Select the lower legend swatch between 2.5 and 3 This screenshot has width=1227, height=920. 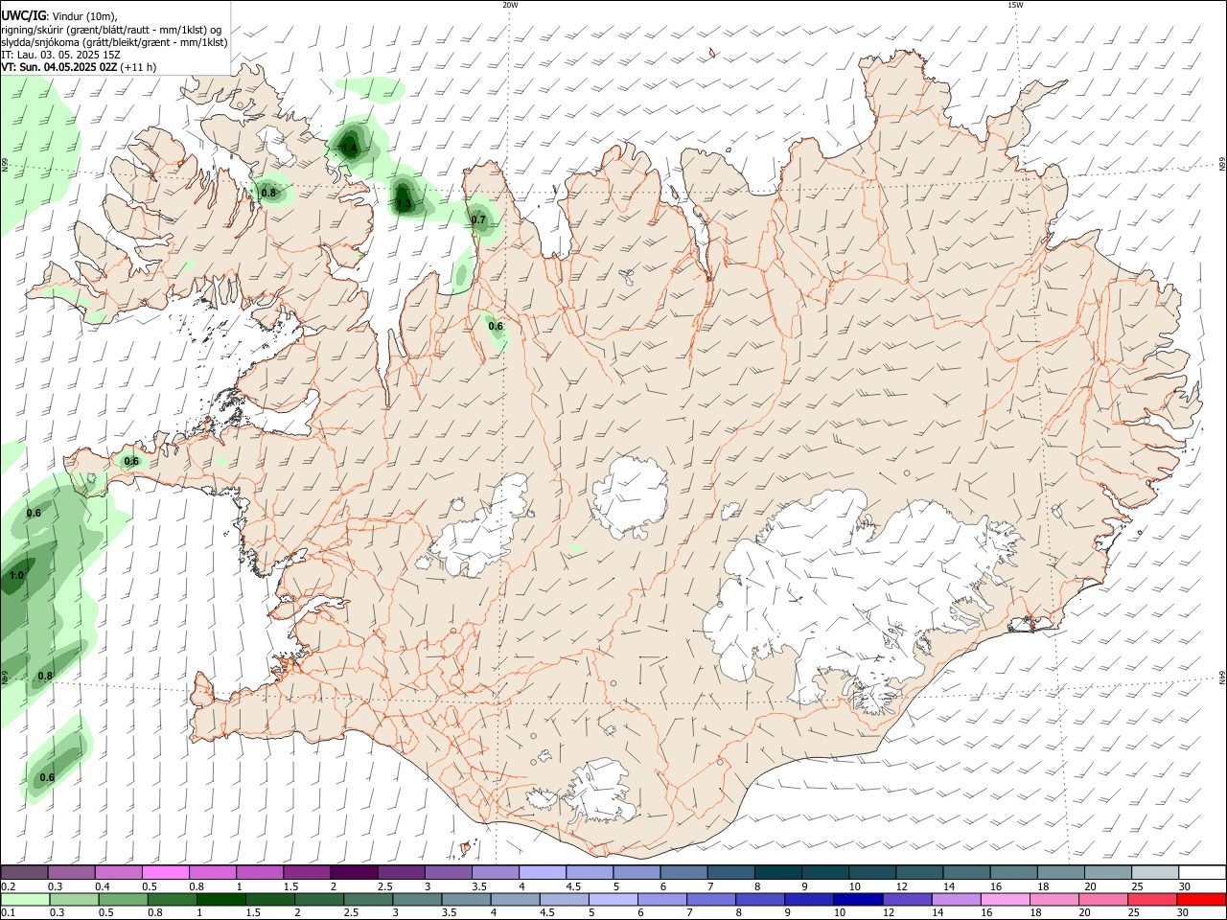click(367, 899)
